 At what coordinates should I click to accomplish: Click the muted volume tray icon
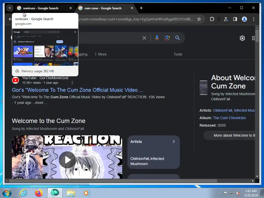tap(238, 193)
